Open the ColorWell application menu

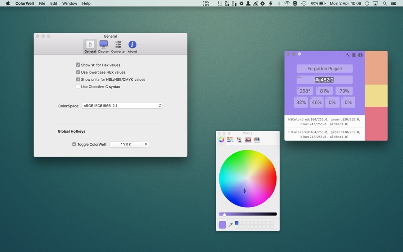pyautogui.click(x=25, y=3)
